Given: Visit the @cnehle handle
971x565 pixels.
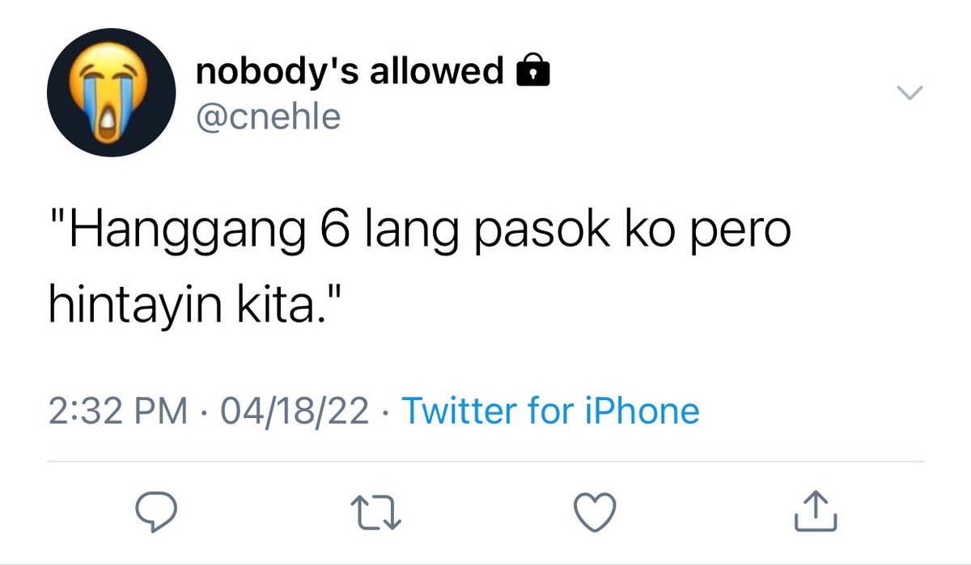Looking at the screenshot, I should tap(269, 117).
